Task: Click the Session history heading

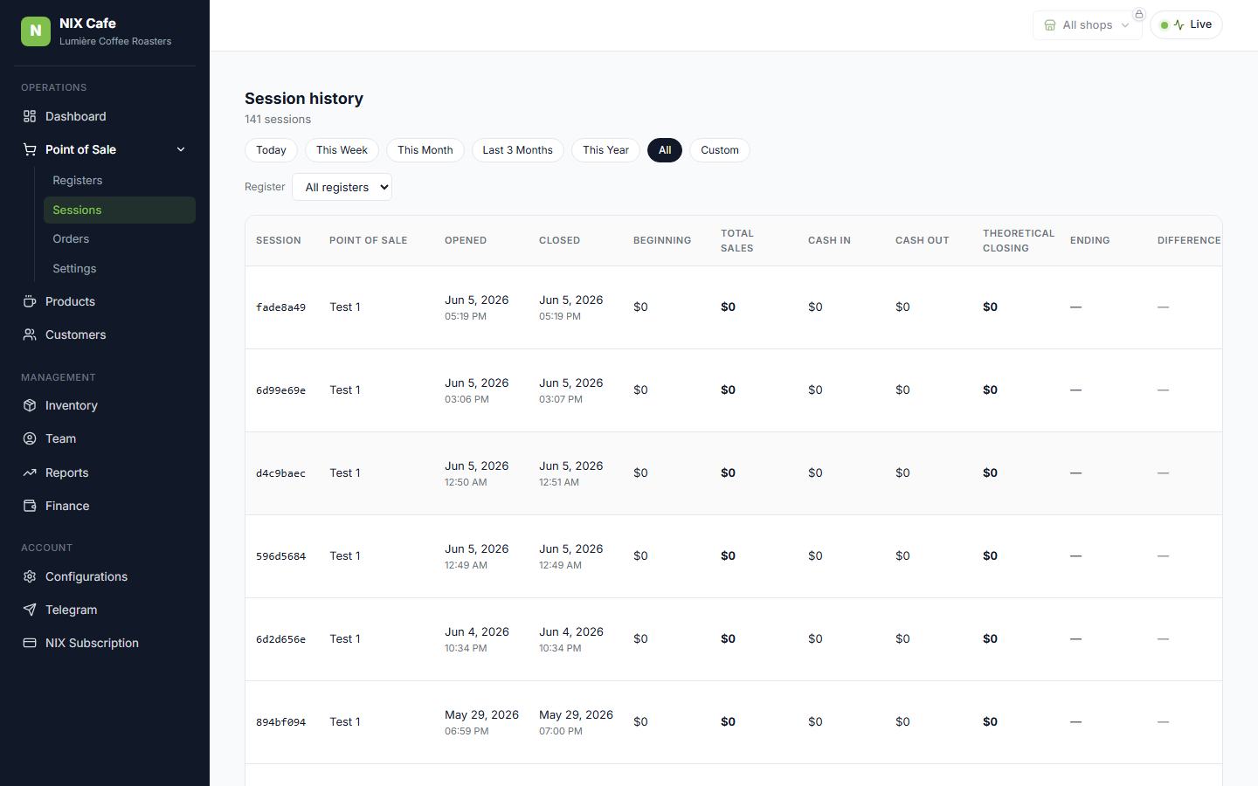Action: click(304, 99)
